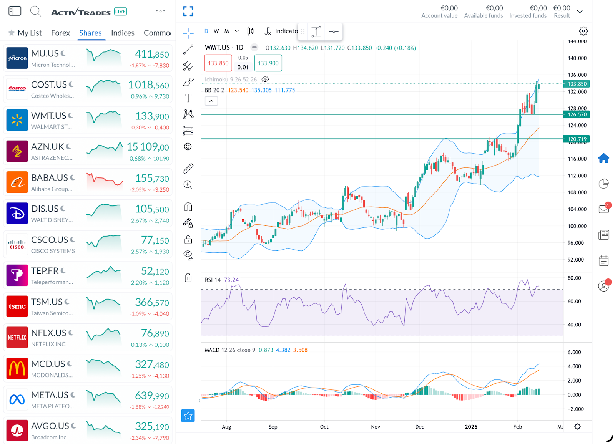Expand the account summary chevron
This screenshot has height=444, width=615.
pyautogui.click(x=580, y=12)
